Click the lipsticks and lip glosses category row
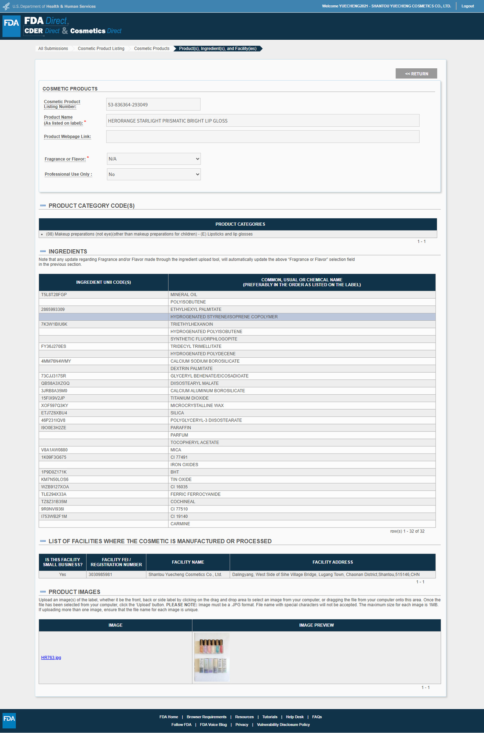The image size is (484, 733). pyautogui.click(x=238, y=234)
